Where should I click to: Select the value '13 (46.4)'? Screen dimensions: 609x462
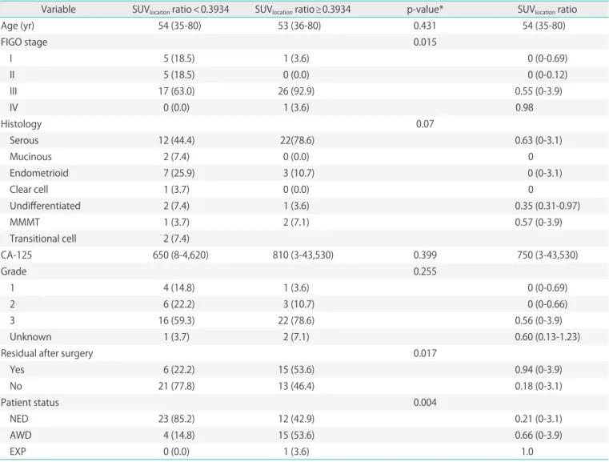(x=296, y=386)
